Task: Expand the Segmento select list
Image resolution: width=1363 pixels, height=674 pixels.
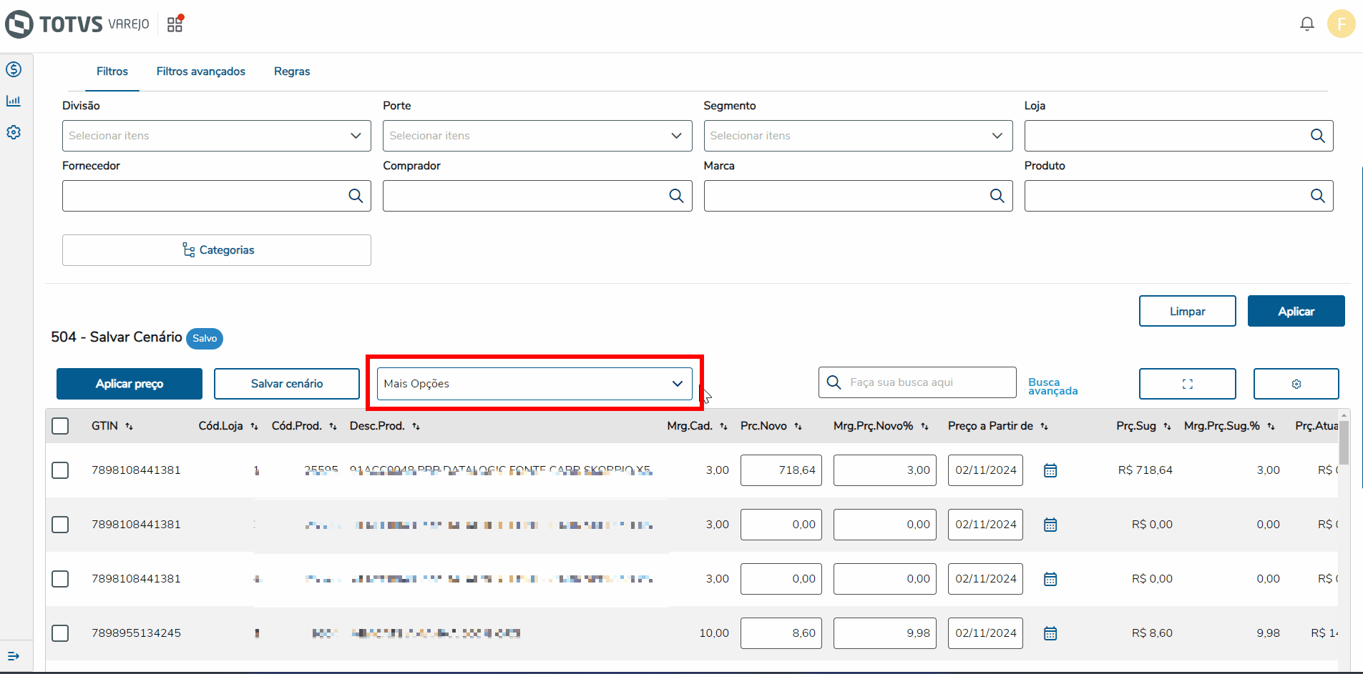Action: tap(857, 136)
